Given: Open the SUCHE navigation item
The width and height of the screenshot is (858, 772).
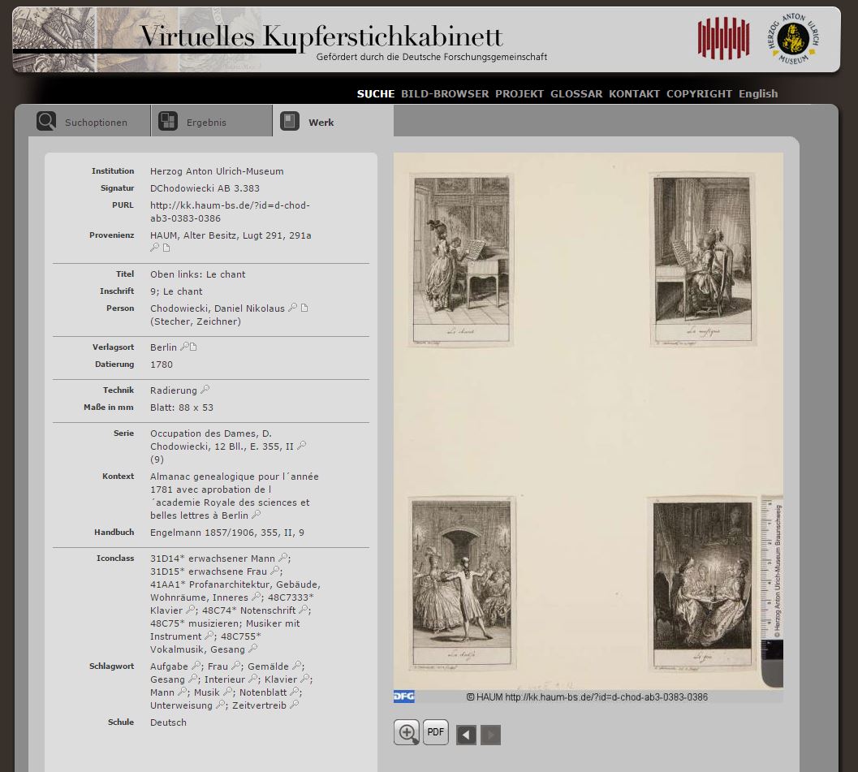Looking at the screenshot, I should 375,93.
